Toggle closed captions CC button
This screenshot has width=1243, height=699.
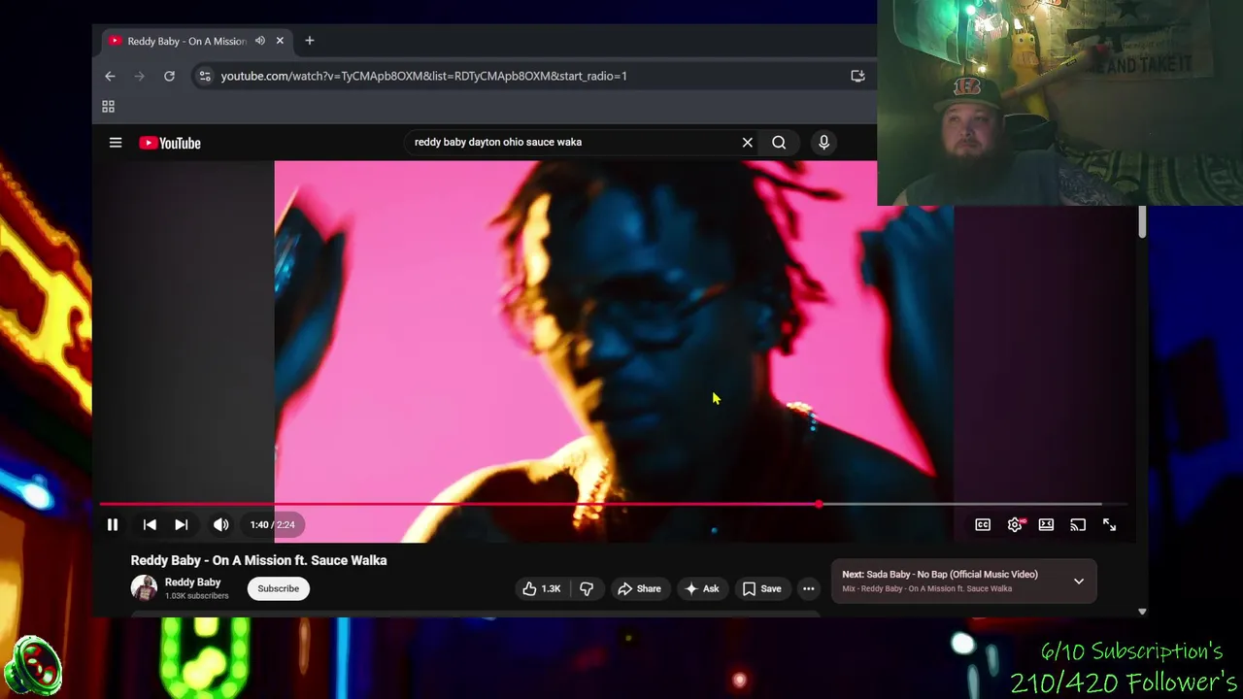click(983, 524)
